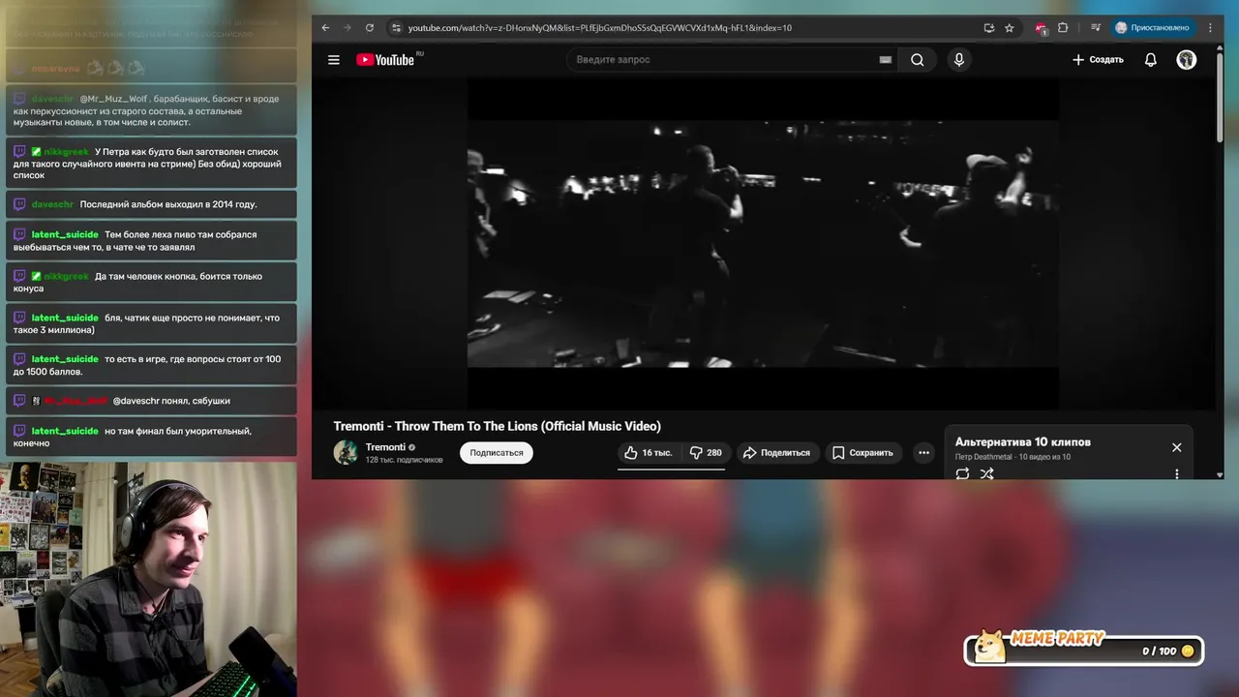Click the search magnifier button

click(x=917, y=60)
